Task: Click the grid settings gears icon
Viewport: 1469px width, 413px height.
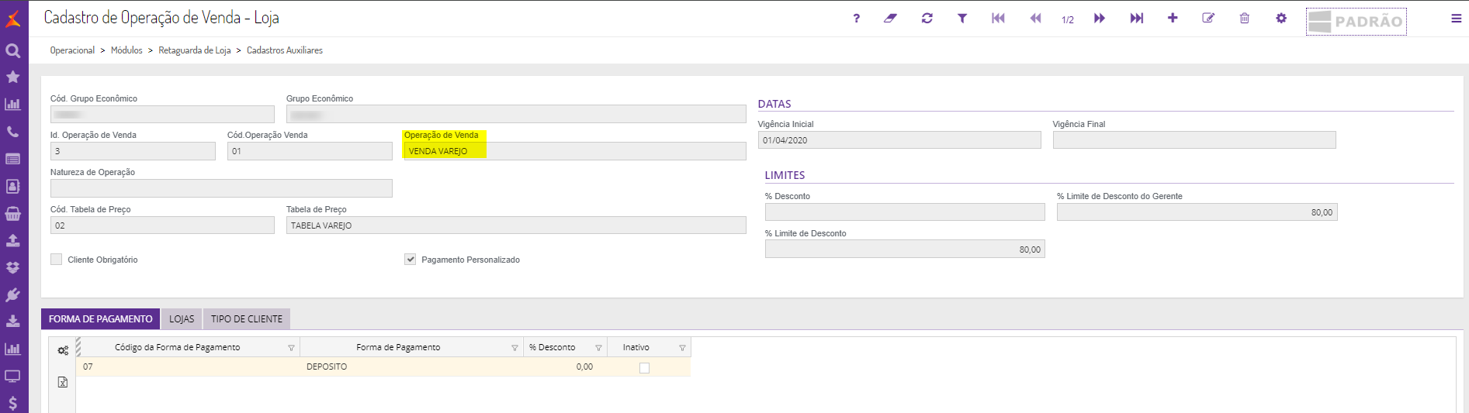Action: click(63, 350)
